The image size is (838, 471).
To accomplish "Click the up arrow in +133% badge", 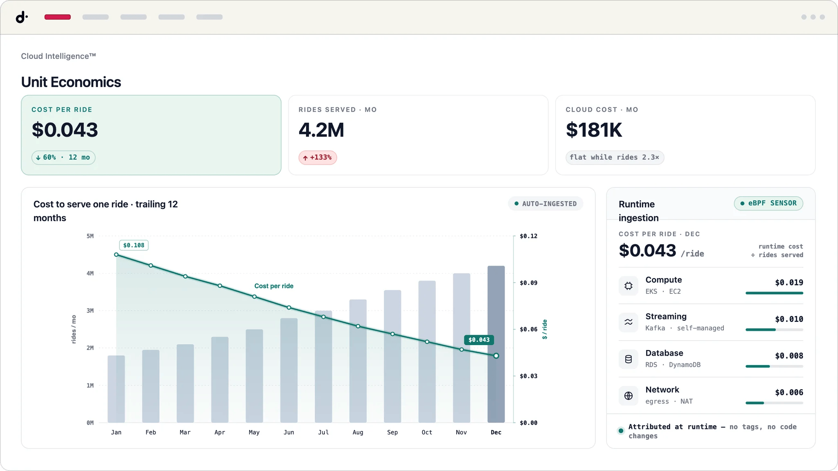I will tap(305, 158).
